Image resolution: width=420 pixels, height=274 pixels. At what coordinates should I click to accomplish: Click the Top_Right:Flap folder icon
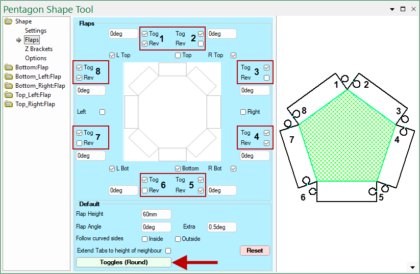8,104
